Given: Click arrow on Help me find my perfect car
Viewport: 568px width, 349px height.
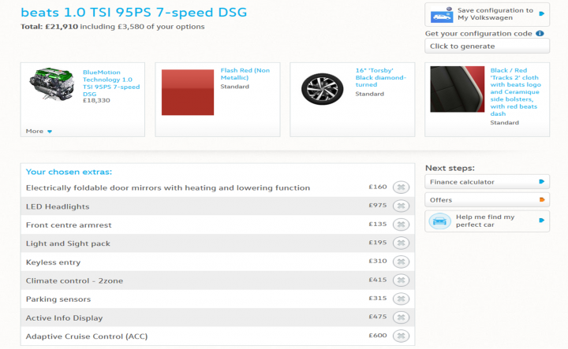Looking at the screenshot, I should click(x=542, y=221).
